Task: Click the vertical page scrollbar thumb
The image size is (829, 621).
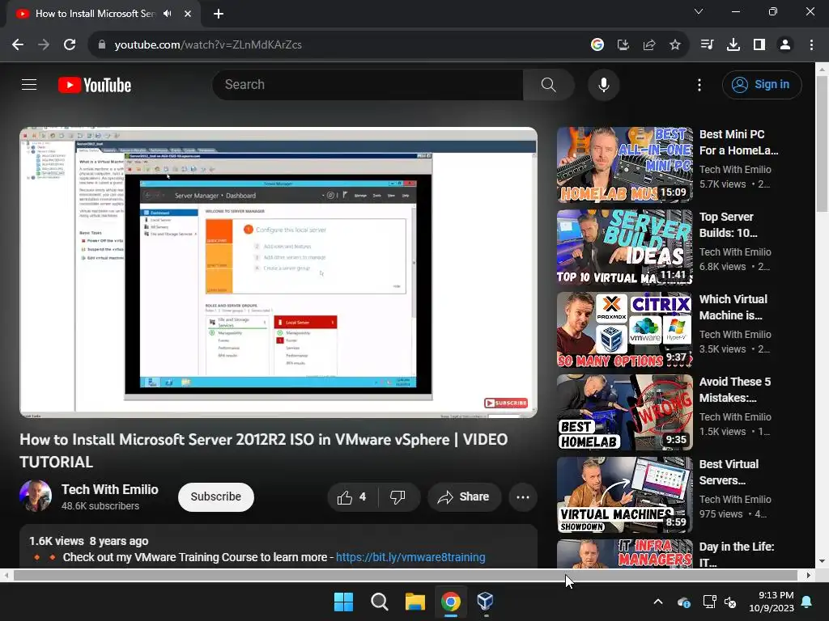Action: (x=822, y=144)
